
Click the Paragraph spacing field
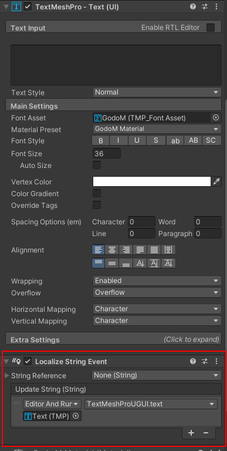coord(208,233)
